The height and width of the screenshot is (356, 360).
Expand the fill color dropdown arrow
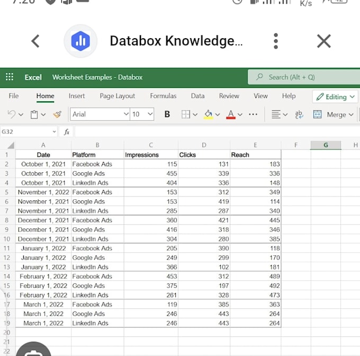click(x=218, y=114)
